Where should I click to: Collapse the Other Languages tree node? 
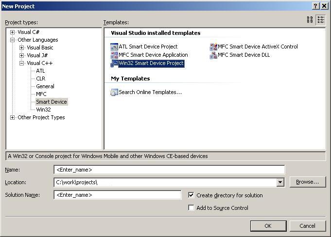coord(13,40)
